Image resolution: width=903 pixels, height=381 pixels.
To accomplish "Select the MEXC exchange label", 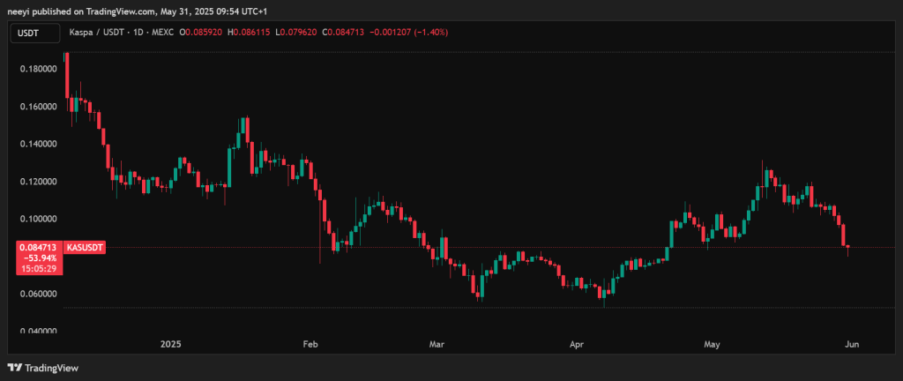I will tap(159, 33).
